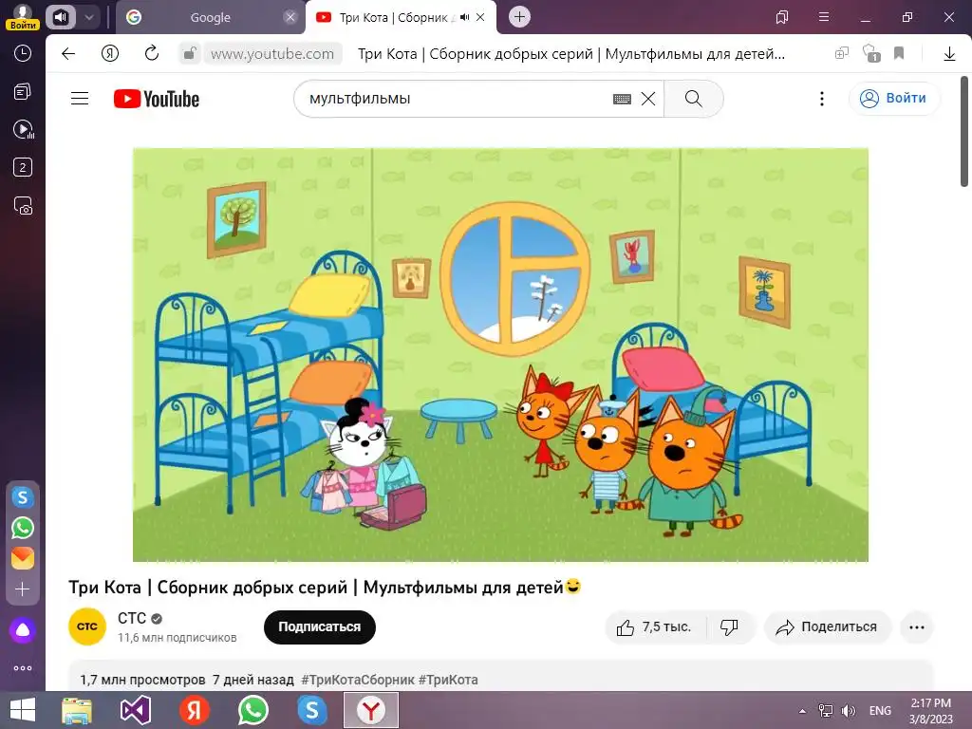The image size is (972, 729).
Task: Dislike the video
Action: click(x=730, y=627)
